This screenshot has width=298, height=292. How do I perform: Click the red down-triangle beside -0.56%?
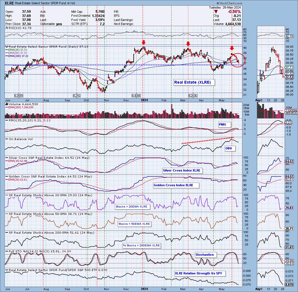(x=216, y=12)
